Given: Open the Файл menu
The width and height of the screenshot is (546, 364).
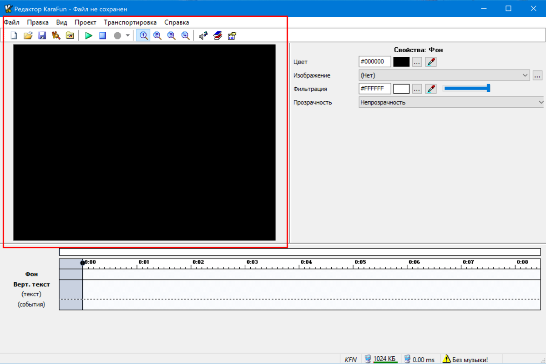Looking at the screenshot, I should pyautogui.click(x=12, y=22).
